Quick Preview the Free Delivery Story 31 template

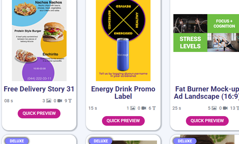click(x=39, y=113)
